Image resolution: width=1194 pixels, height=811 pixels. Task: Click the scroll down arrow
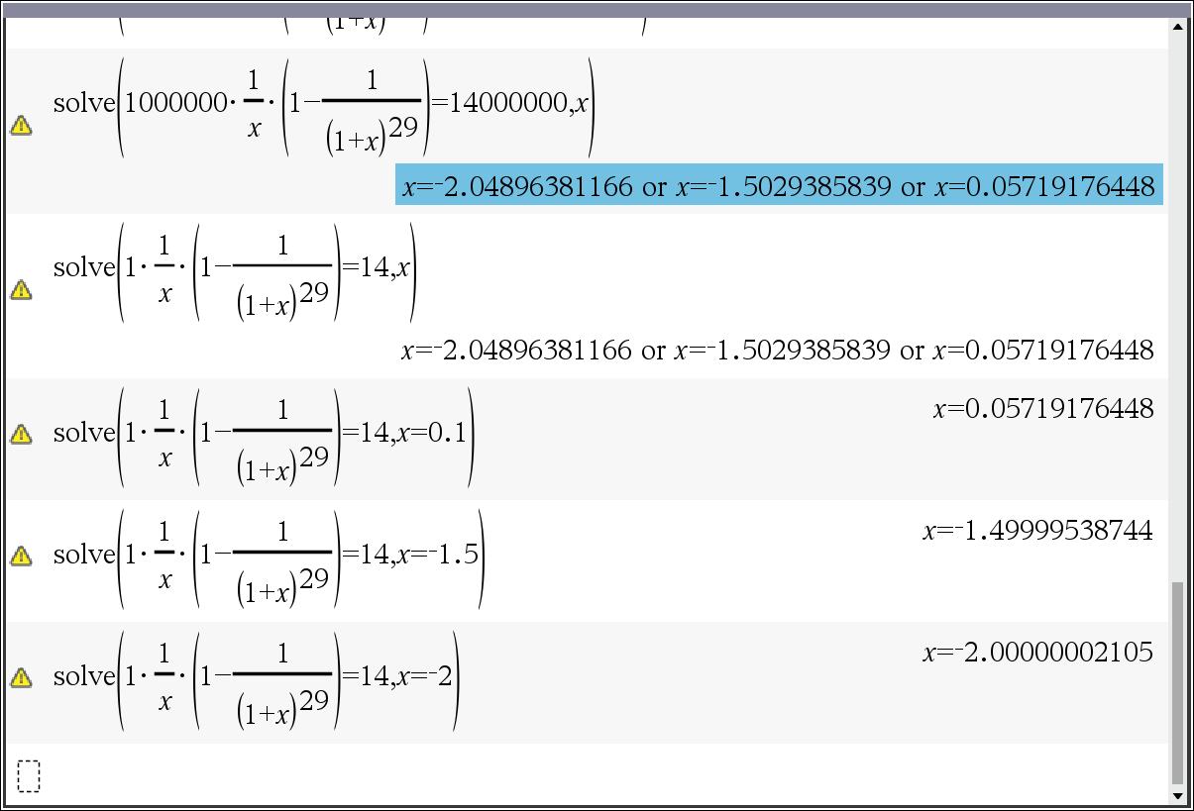1177,795
